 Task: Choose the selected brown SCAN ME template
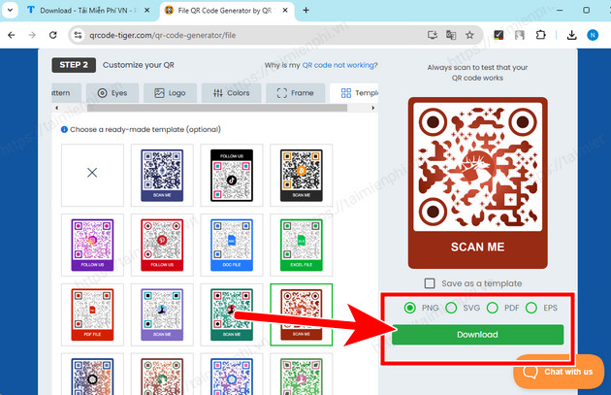(x=302, y=314)
